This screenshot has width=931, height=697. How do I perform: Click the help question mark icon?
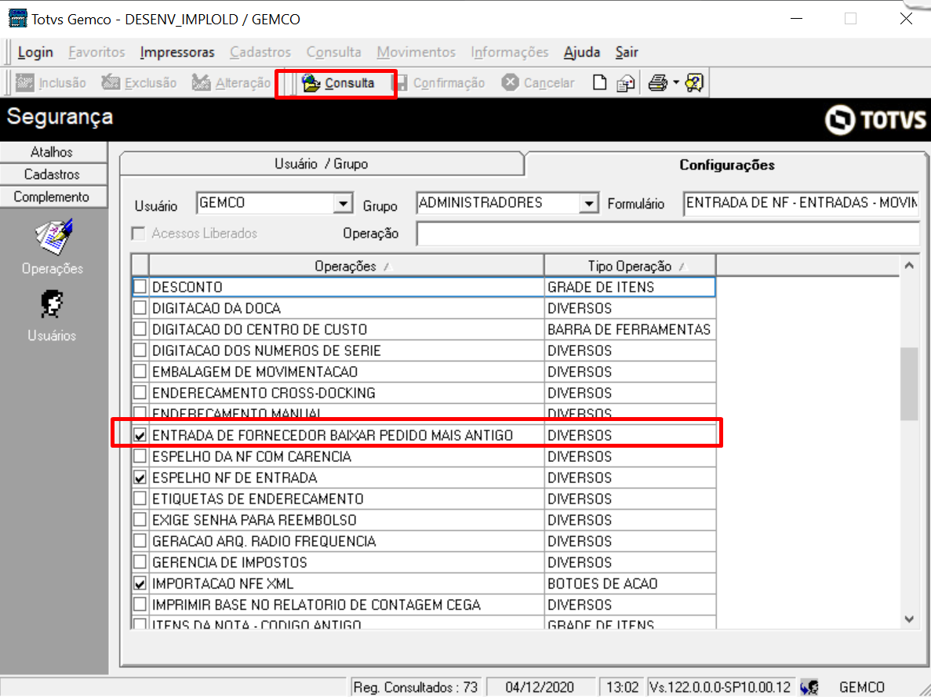pos(694,82)
